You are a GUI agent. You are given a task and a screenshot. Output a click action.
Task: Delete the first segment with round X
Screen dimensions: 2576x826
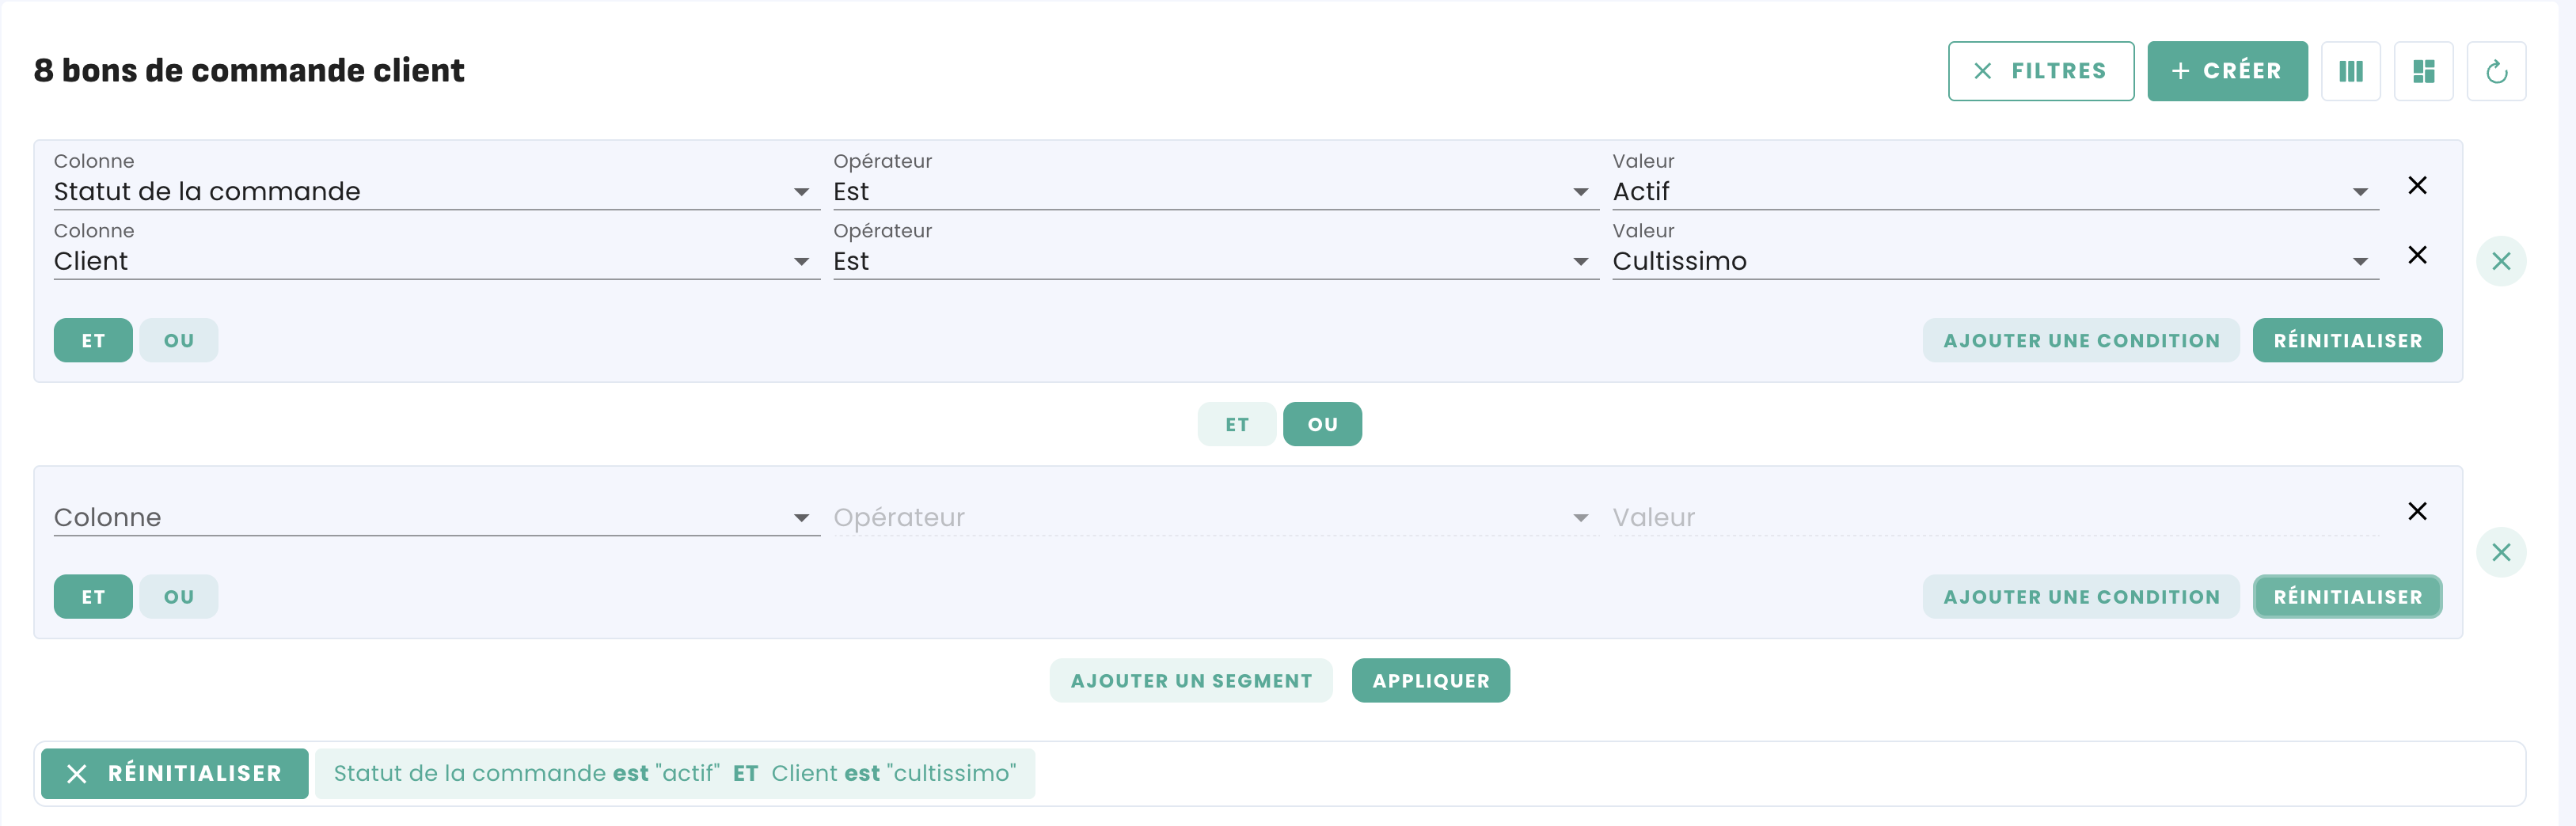[2501, 261]
